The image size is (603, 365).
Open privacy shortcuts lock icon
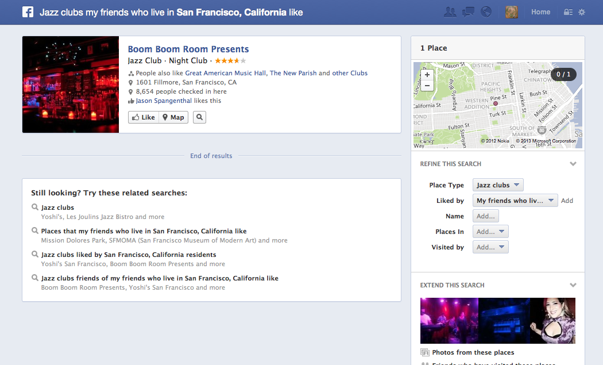568,12
